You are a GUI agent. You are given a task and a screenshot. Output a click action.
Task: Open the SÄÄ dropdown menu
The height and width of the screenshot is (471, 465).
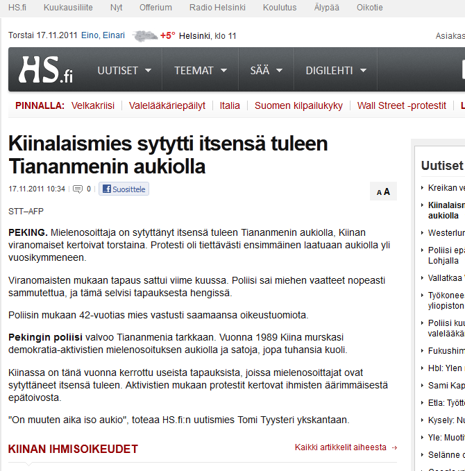click(266, 70)
